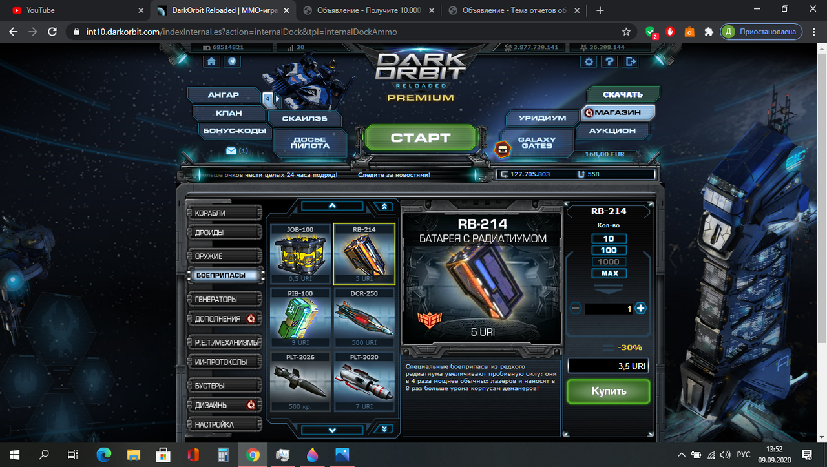The height and width of the screenshot is (467, 827).
Task: Open the Бустеры shop category
Action: tap(224, 386)
